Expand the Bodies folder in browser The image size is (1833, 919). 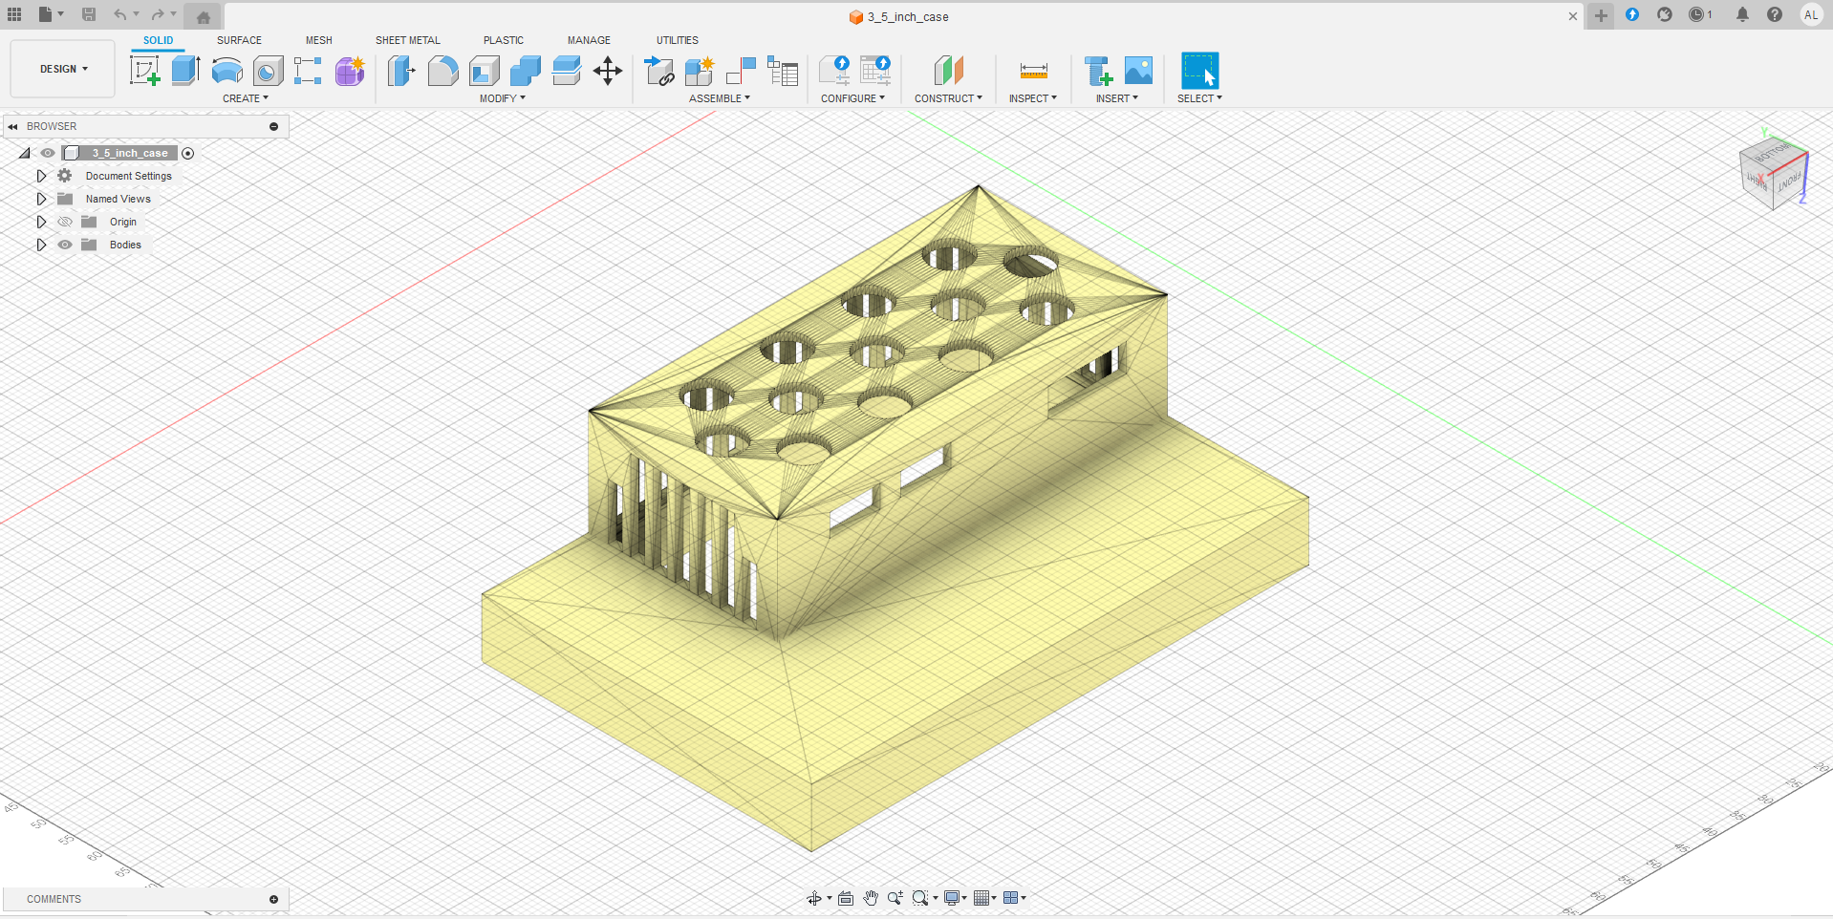(41, 245)
